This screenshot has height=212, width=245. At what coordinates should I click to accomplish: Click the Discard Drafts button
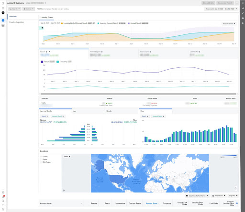(208, 3)
